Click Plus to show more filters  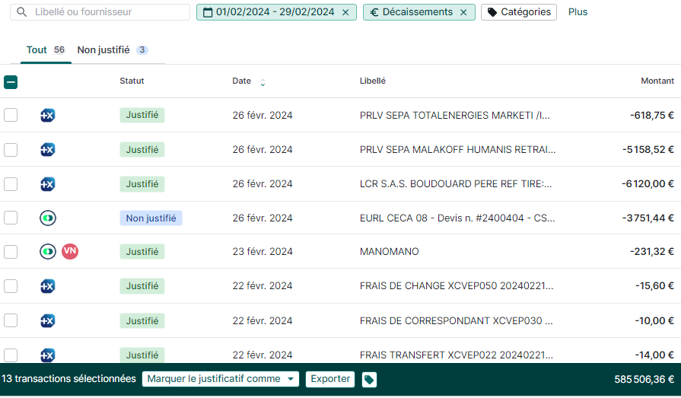[578, 12]
